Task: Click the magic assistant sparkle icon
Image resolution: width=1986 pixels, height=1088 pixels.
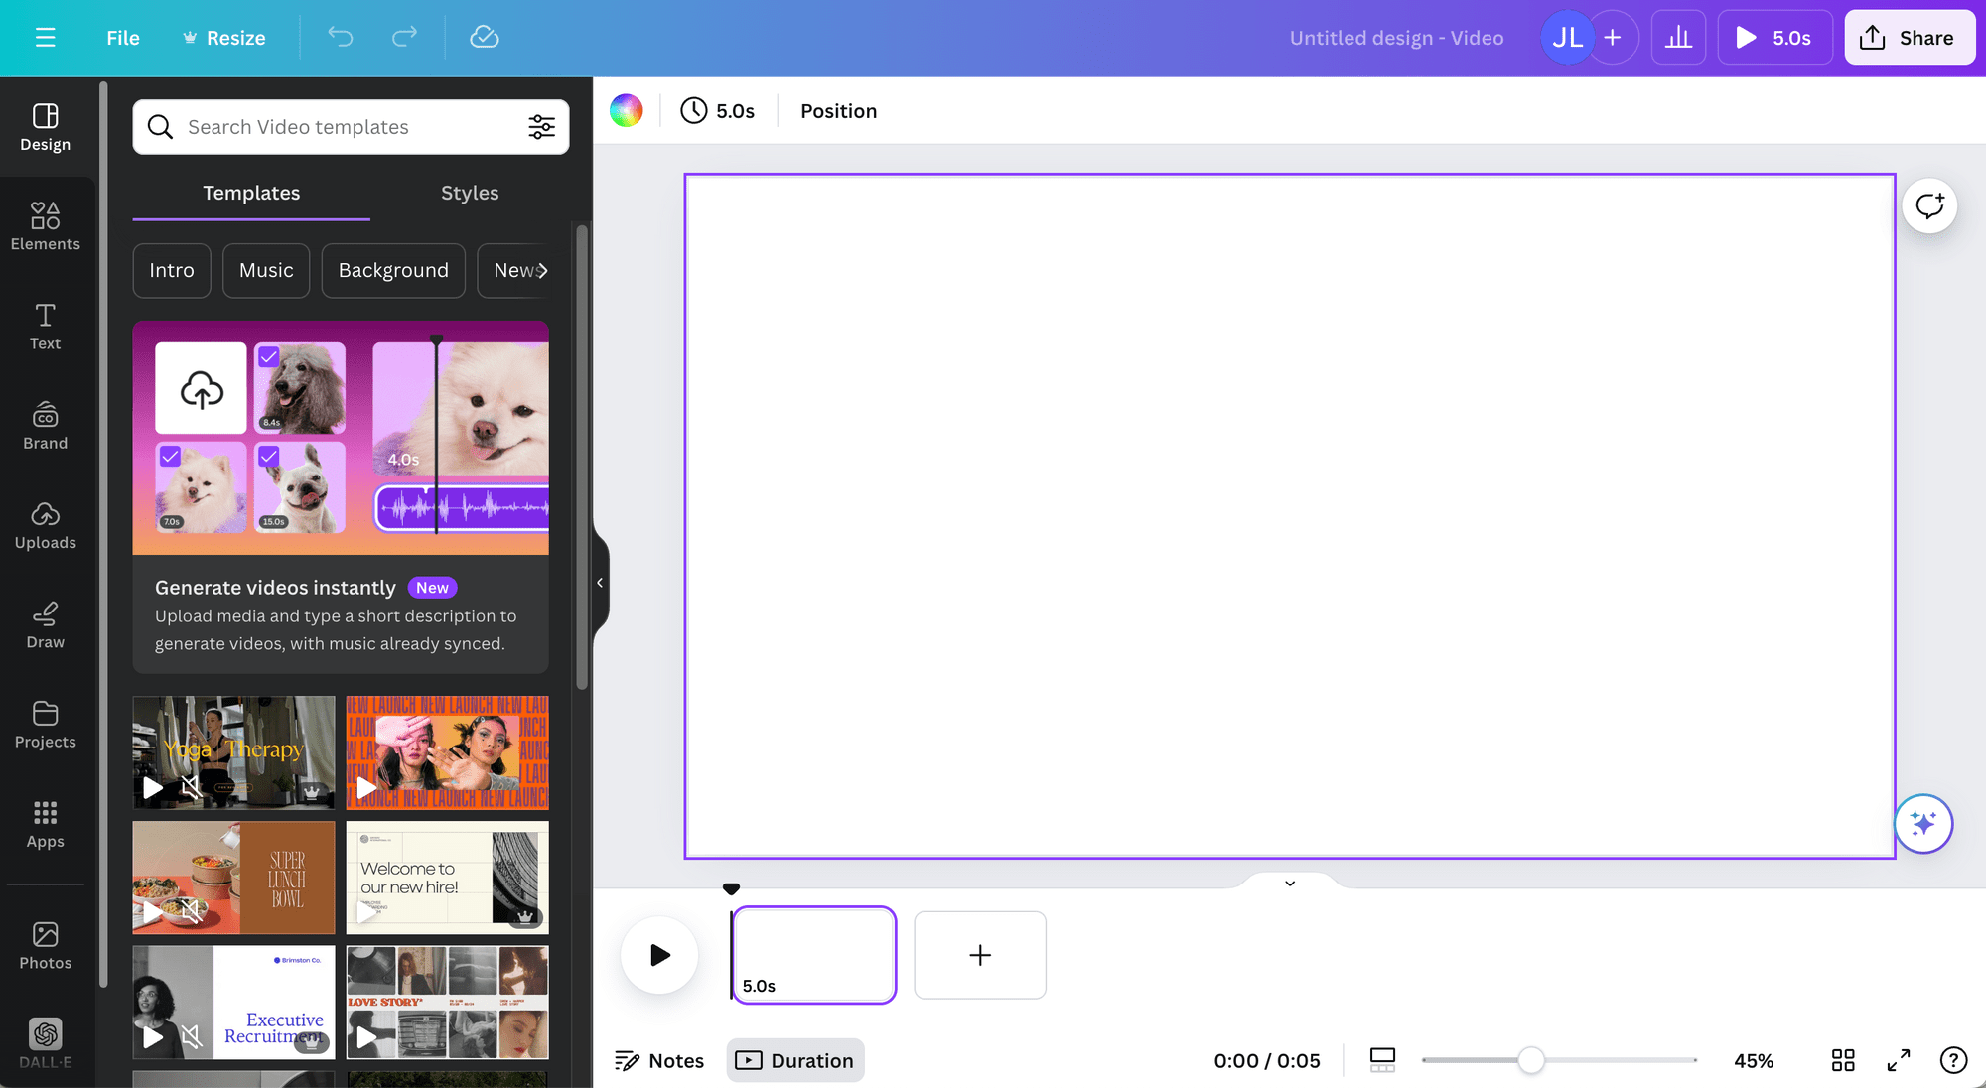Action: [x=1925, y=821]
